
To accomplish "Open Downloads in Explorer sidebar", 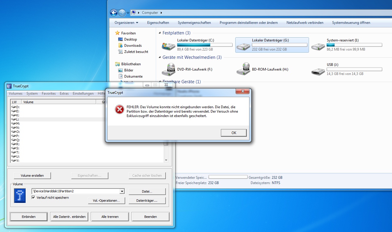I will (133, 46).
